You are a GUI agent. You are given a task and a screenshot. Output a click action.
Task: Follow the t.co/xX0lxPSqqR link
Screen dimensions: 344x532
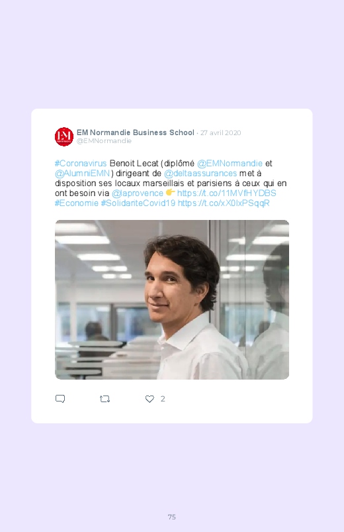point(224,203)
